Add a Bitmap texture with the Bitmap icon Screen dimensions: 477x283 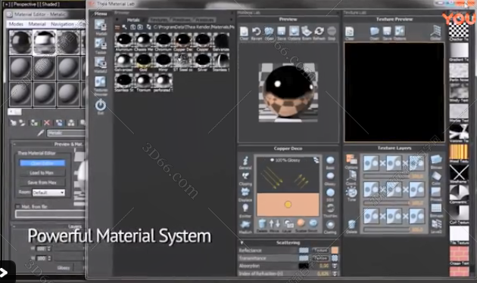pyautogui.click(x=436, y=159)
